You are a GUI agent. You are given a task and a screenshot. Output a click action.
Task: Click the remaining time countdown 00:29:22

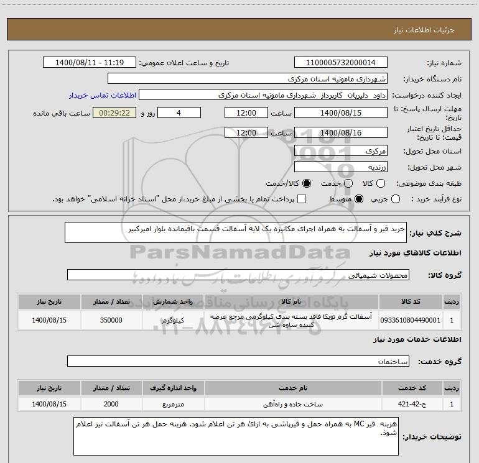tap(114, 112)
